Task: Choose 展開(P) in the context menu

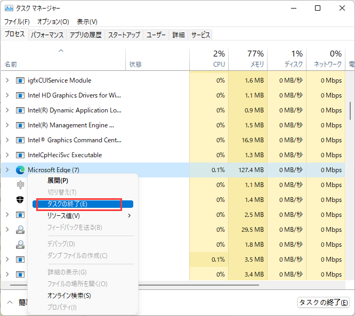Action: click(x=58, y=181)
